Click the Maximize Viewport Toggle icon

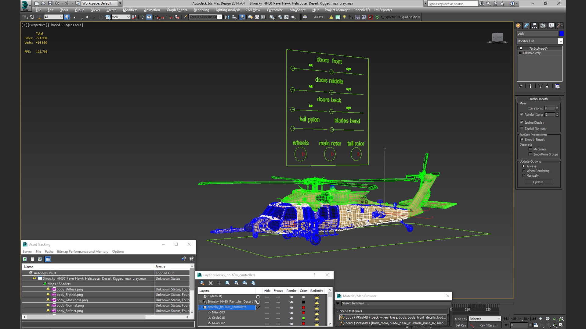[x=561, y=325]
